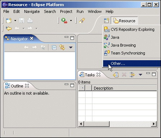The image size is (161, 138).
Task: Minimize the Outline view
Action: click(66, 84)
